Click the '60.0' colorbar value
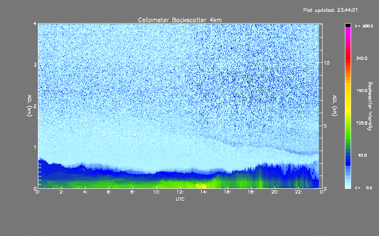This screenshot has width=379, height=236. [362, 155]
